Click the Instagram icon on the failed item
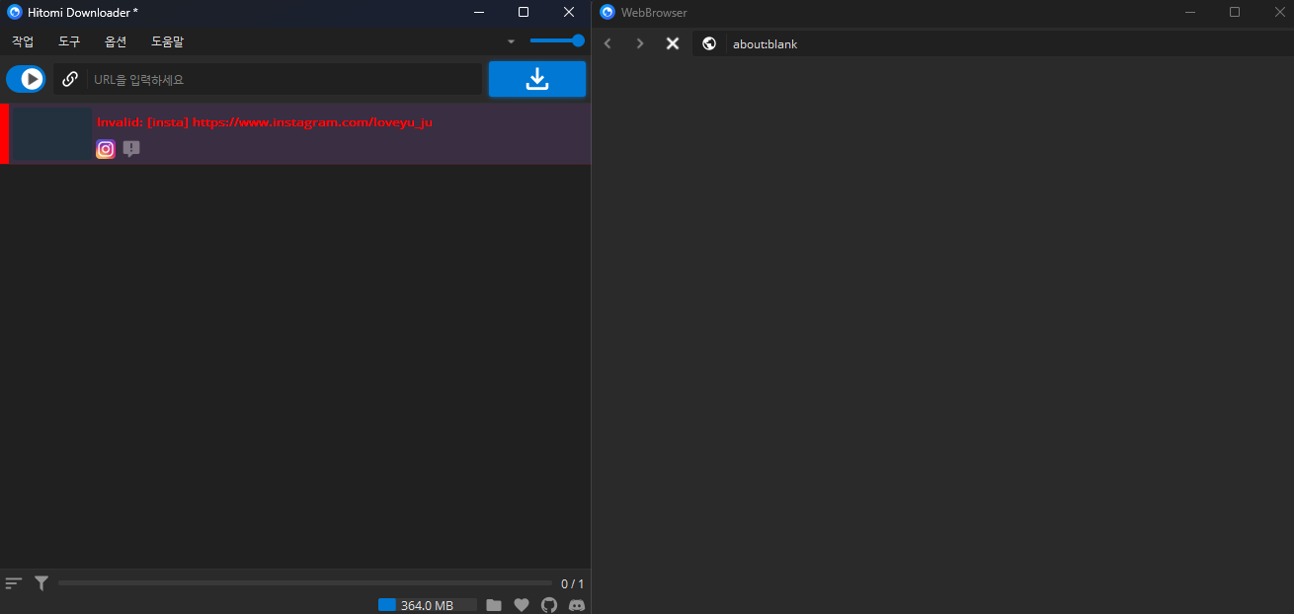This screenshot has height=614, width=1294. 106,149
